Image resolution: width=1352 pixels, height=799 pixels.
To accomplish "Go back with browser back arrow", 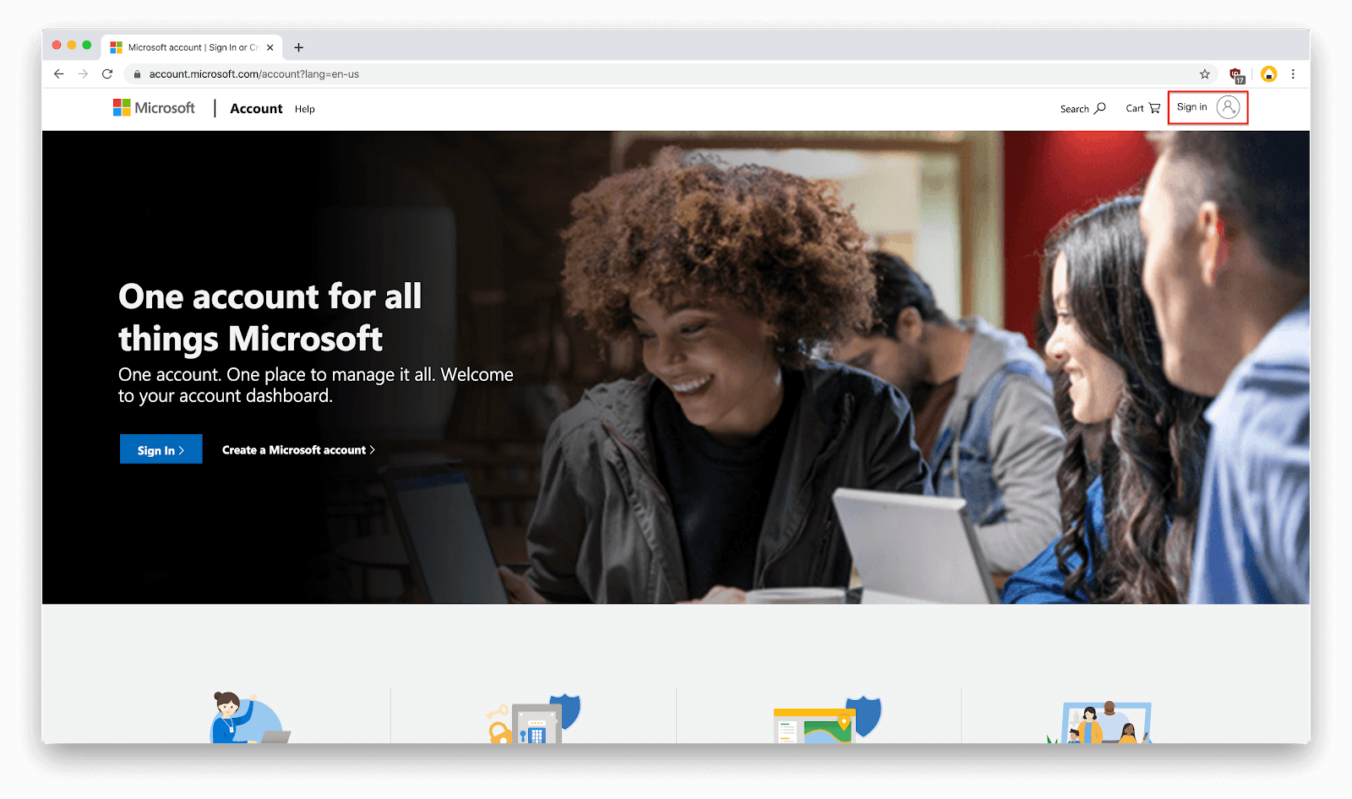I will (x=58, y=74).
